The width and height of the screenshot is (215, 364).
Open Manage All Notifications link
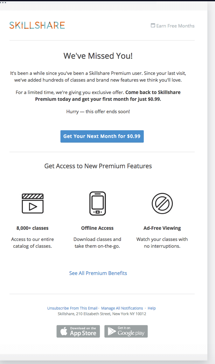[122, 308]
